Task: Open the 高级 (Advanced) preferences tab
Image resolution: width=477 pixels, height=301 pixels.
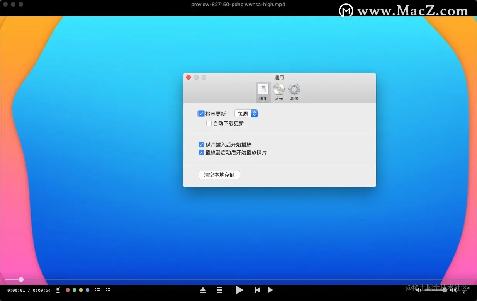Action: click(294, 92)
